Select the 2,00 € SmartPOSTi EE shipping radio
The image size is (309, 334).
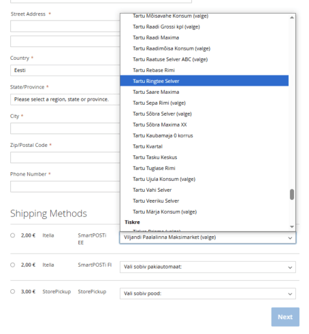[x=13, y=235]
